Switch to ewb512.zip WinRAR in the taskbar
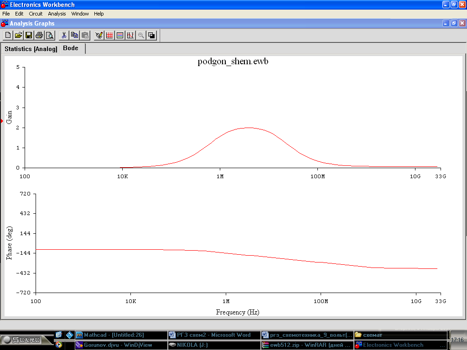 pos(307,345)
